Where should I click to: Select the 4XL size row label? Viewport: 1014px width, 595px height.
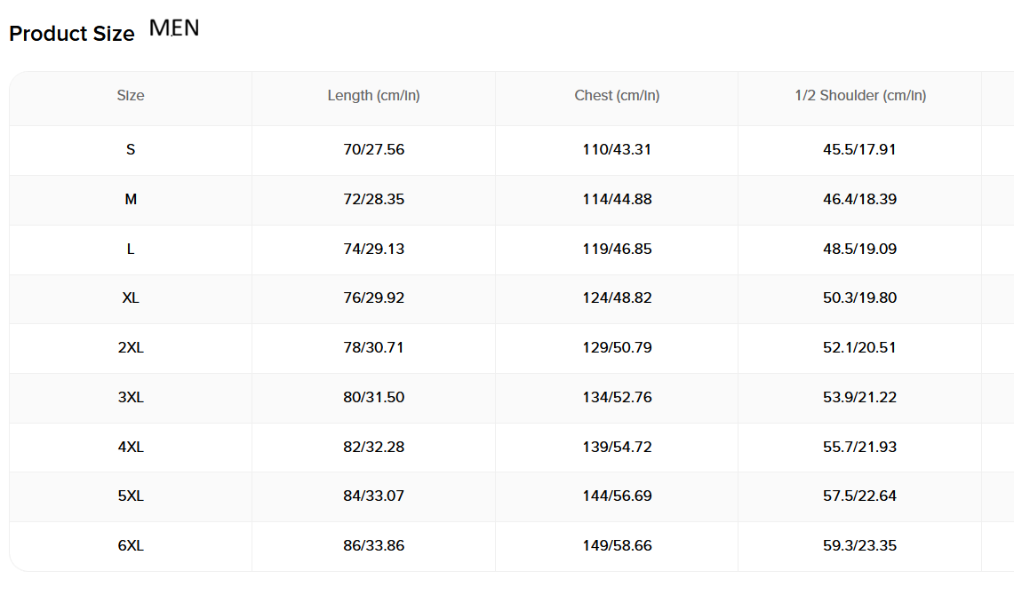[131, 447]
